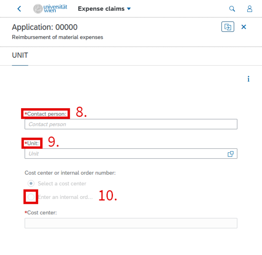The image size is (262, 255).
Task: Select the 'Select a cost center' radio button
Action: 31,184
